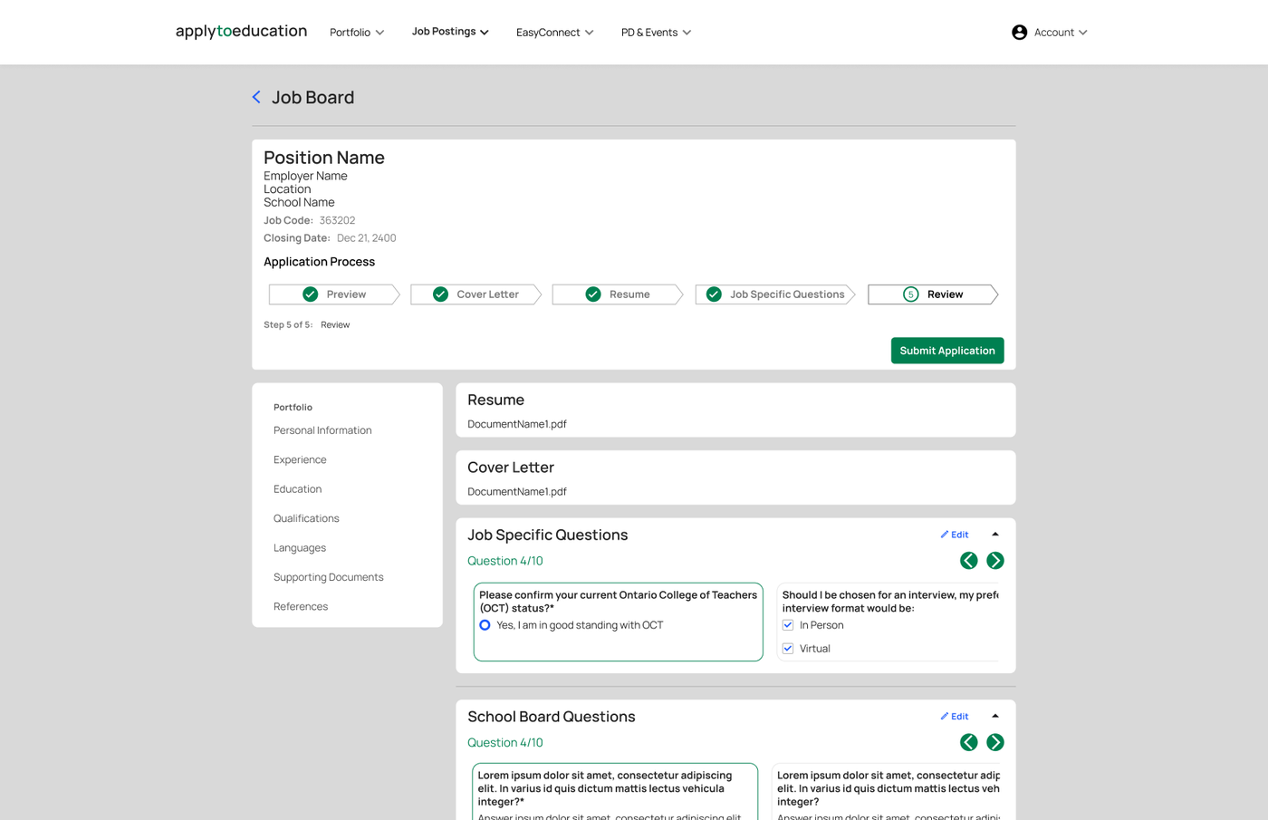The image size is (1268, 820).
Task: Collapse the School Board Questions section
Action: click(x=995, y=717)
